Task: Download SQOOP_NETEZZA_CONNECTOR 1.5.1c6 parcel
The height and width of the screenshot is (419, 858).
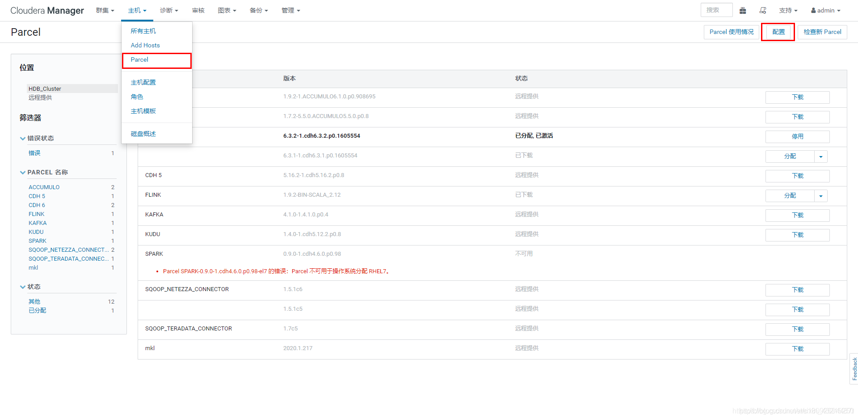Action: point(797,290)
